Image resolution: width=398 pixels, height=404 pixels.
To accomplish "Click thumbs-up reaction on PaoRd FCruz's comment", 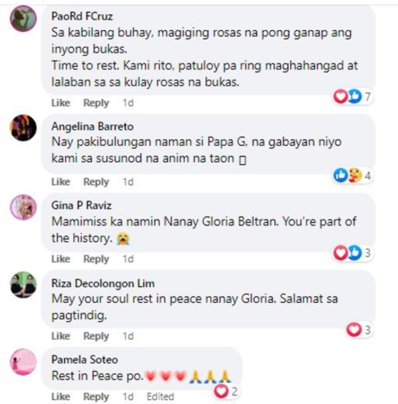I will coord(354,96).
